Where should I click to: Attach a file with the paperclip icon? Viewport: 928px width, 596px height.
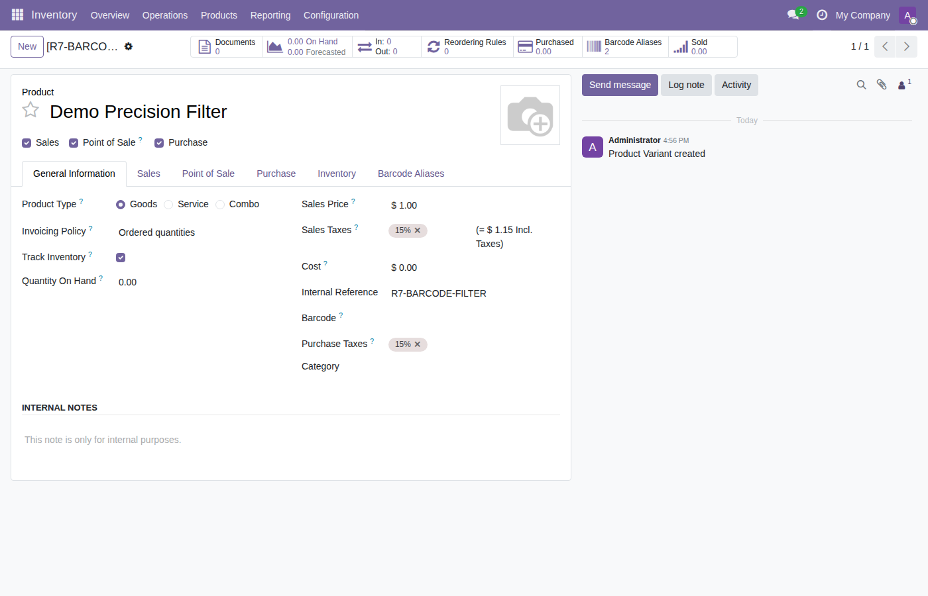click(882, 85)
